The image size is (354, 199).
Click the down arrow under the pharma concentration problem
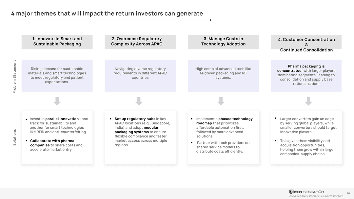tap(308, 101)
